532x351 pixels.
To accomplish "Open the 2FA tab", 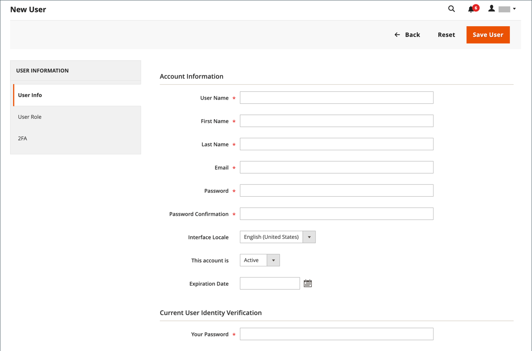I will click(x=22, y=138).
